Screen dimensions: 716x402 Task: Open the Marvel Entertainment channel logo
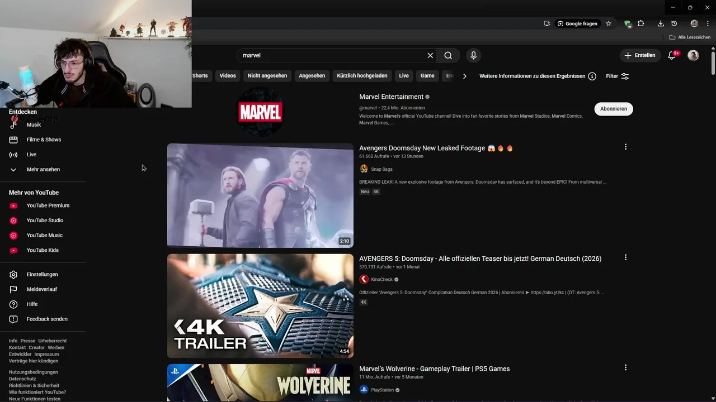[260, 112]
